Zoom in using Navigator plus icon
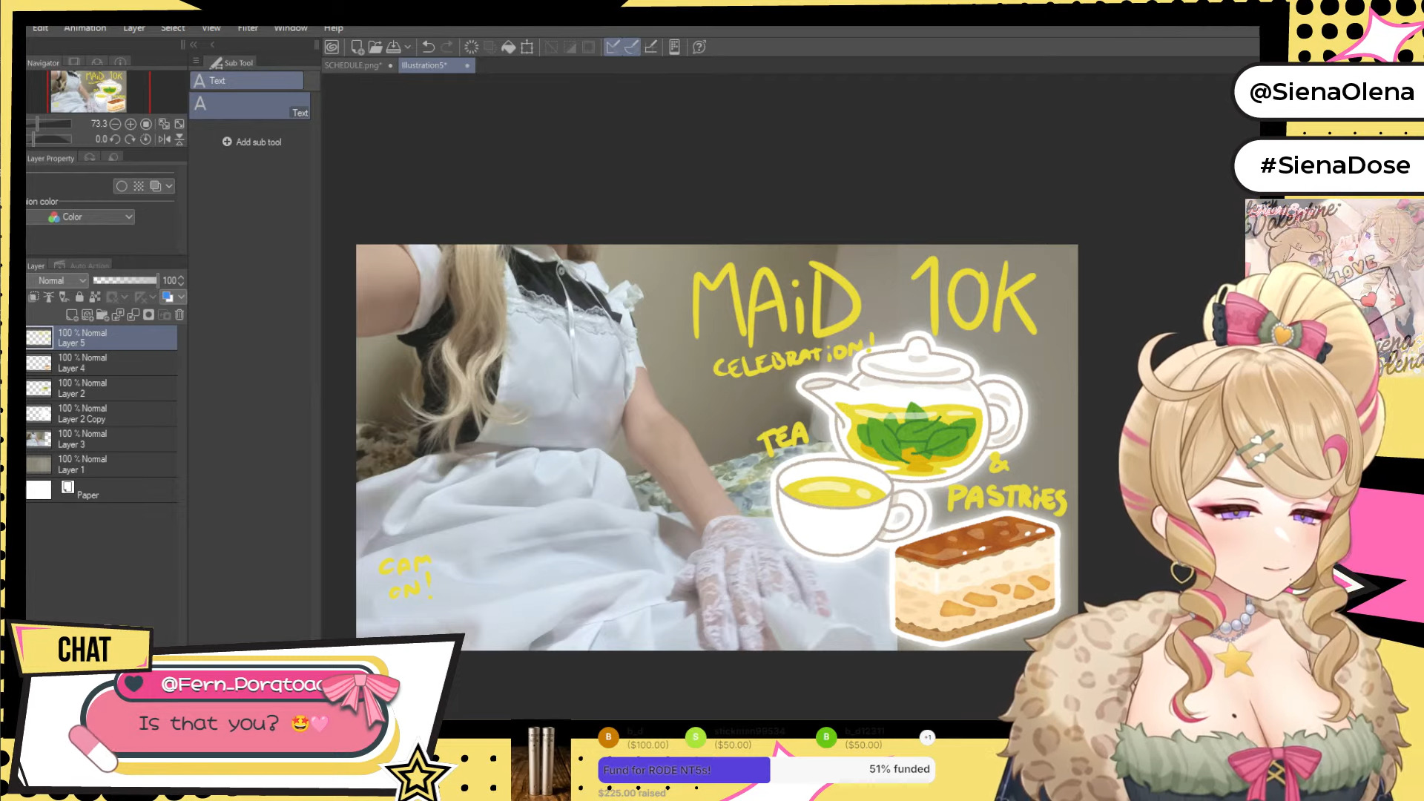 (x=131, y=124)
